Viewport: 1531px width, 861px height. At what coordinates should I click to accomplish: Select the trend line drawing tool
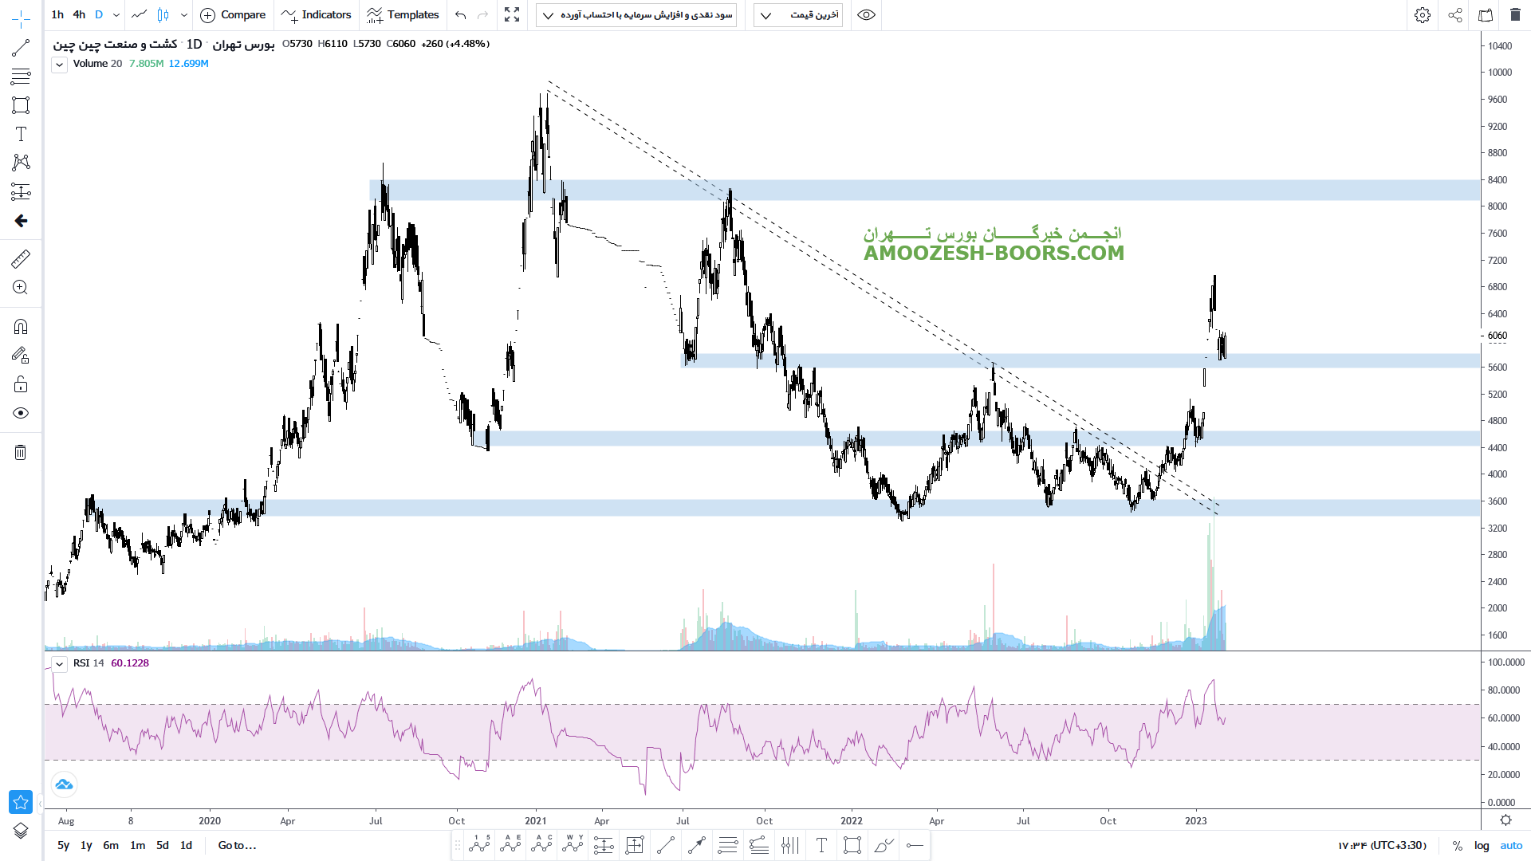coord(21,48)
